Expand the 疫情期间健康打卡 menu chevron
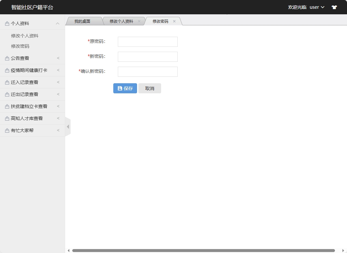347x253 pixels. click(x=58, y=70)
